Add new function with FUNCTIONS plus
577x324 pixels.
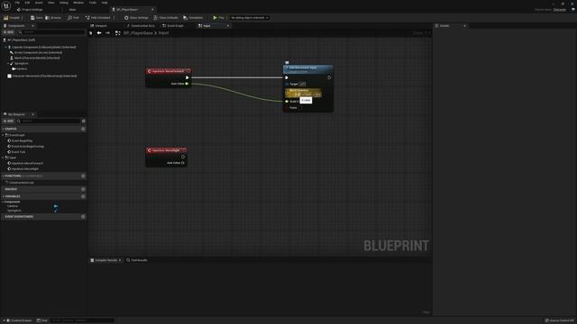pos(83,176)
